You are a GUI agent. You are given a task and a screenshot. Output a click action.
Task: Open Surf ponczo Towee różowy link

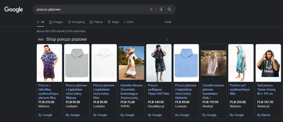coord(267,89)
